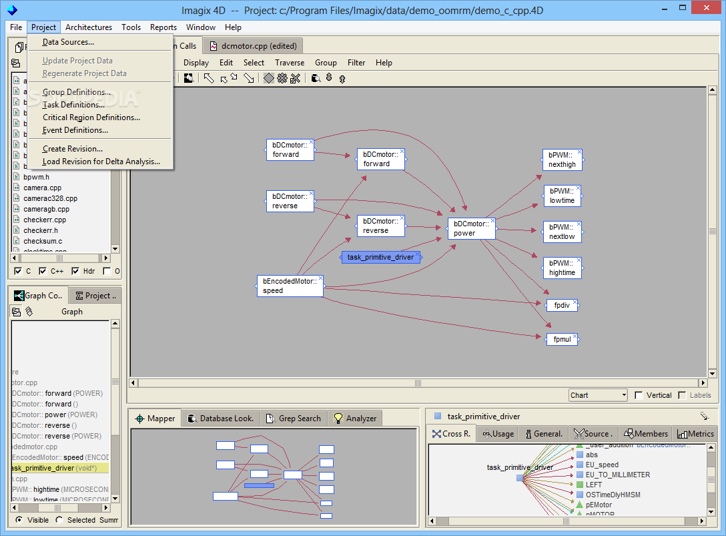
Task: Open the Traverse menu in graph window
Action: (290, 63)
